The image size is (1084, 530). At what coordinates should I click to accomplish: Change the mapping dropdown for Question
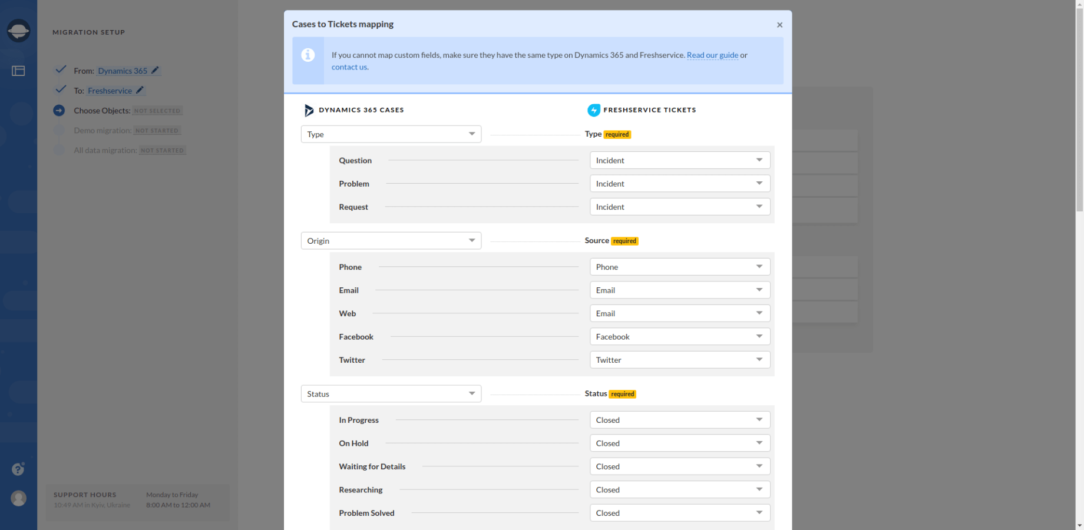680,160
